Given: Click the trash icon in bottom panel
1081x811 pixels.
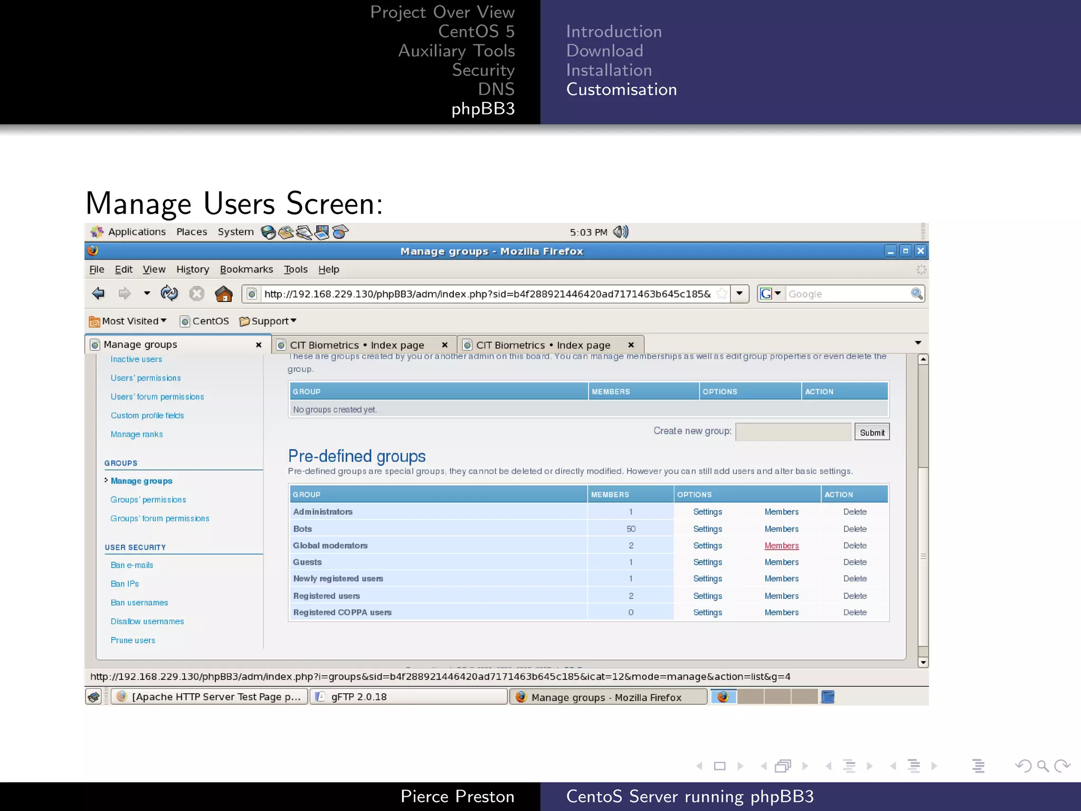Looking at the screenshot, I should pyautogui.click(x=828, y=697).
